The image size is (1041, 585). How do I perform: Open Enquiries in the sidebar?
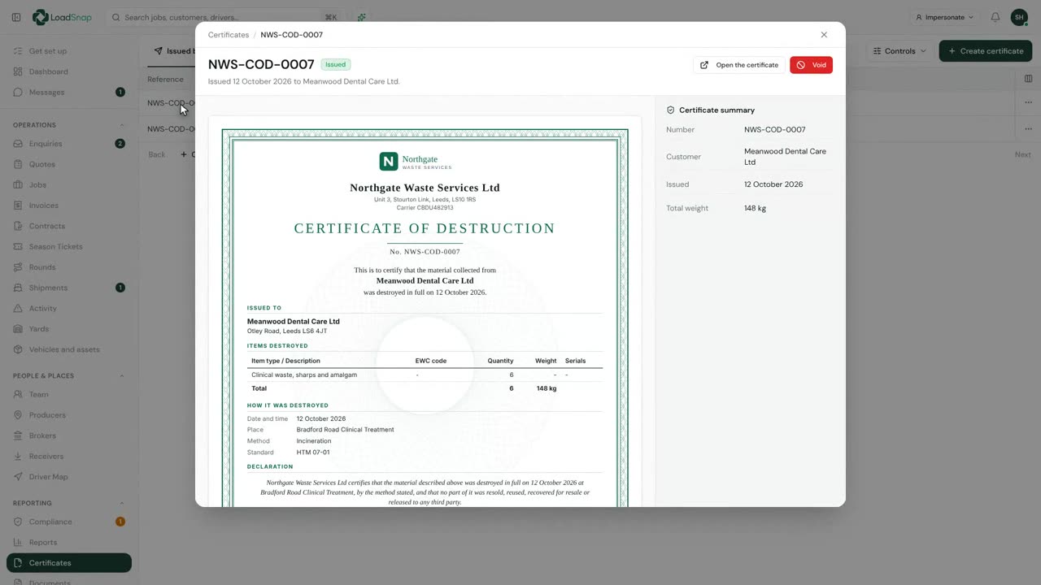coord(69,144)
